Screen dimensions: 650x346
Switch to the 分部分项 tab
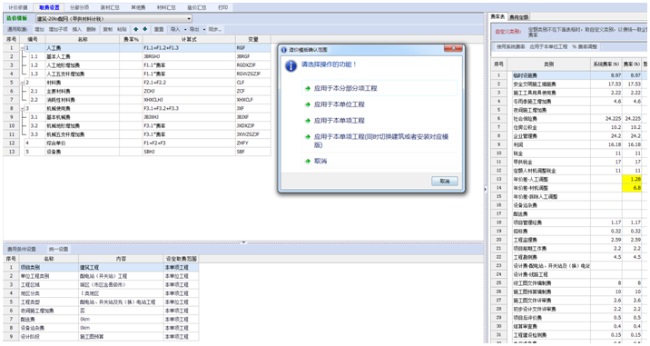[79, 7]
